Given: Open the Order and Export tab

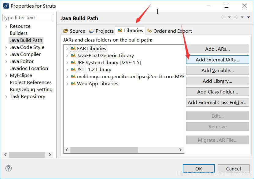Looking at the screenshot, I should tap(169, 31).
